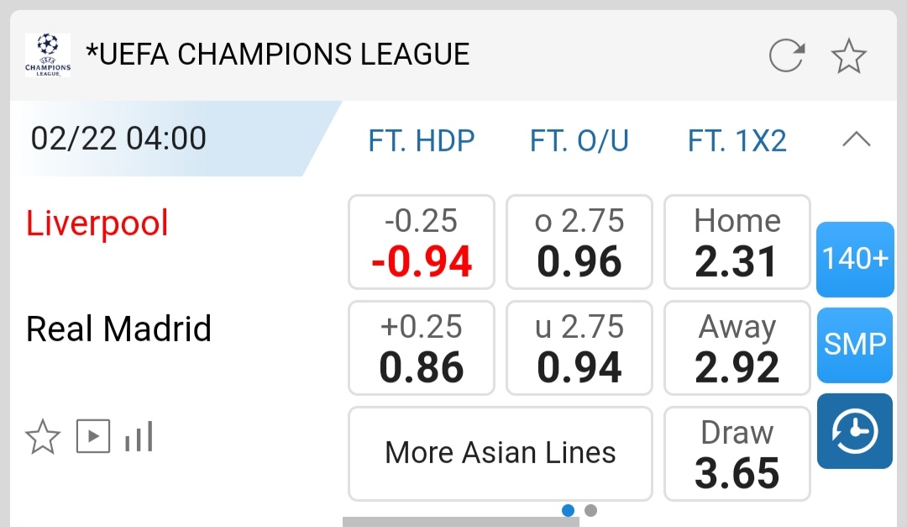Click the refresh odds icon
This screenshot has height=527, width=907.
[x=787, y=55]
